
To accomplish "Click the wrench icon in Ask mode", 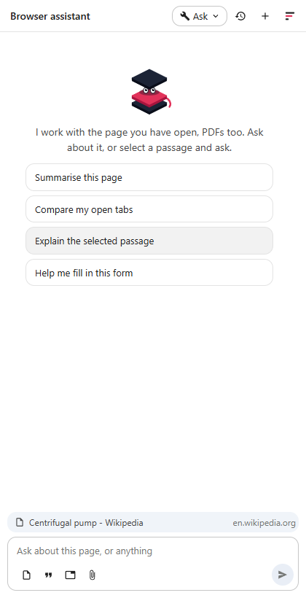I will (x=185, y=16).
